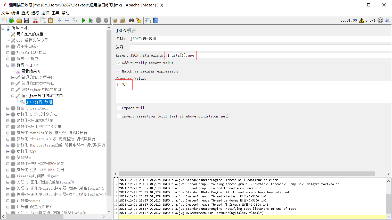Open the 运行 menu
The width and height of the screenshot is (392, 220).
35,13
